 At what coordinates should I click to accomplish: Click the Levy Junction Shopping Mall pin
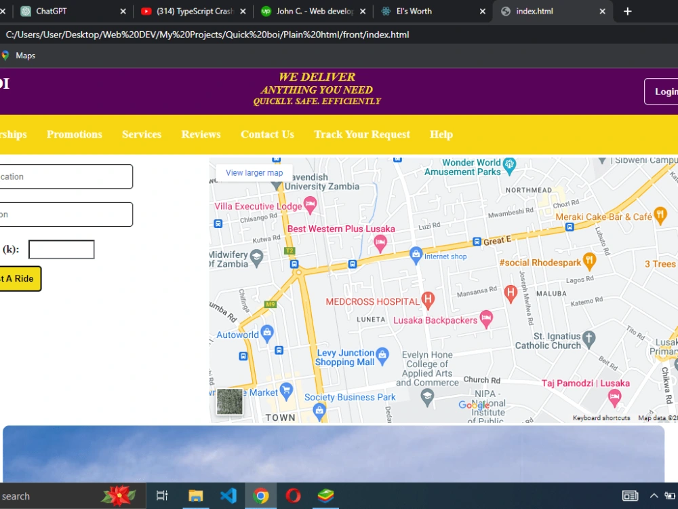[382, 356]
